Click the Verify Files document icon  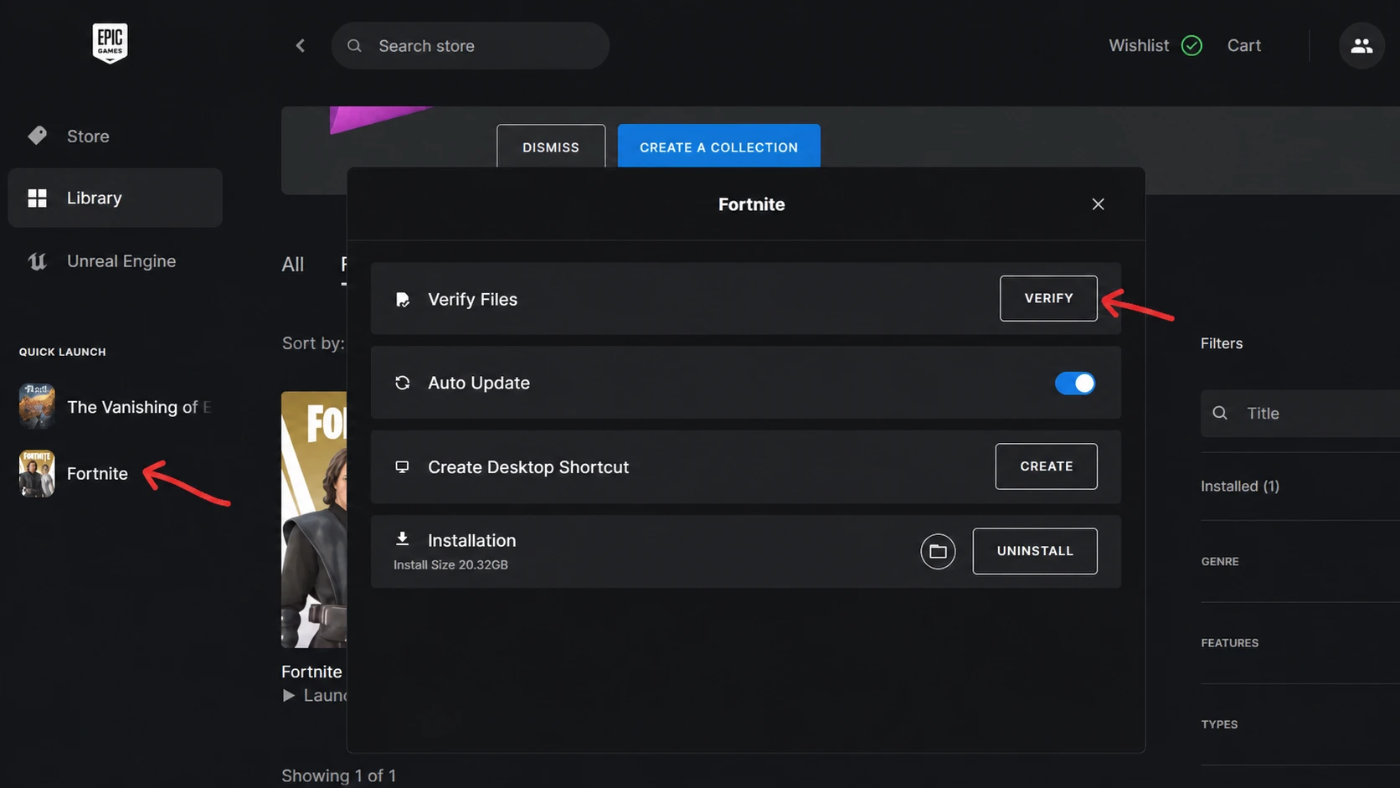[x=403, y=300]
